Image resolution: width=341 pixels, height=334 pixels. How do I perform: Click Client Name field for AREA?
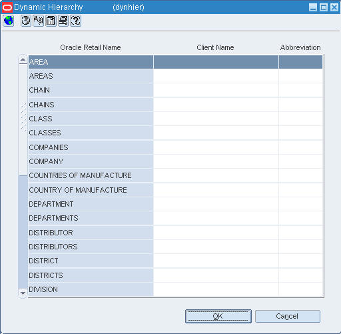point(216,62)
